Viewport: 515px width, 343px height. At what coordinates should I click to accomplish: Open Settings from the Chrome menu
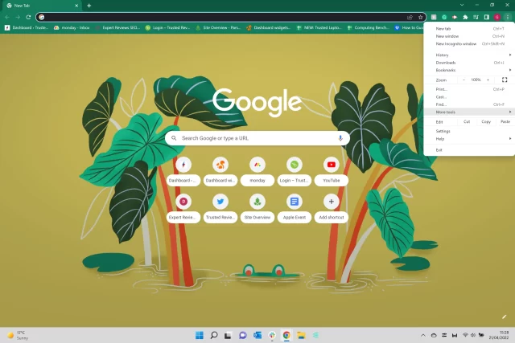469,131
